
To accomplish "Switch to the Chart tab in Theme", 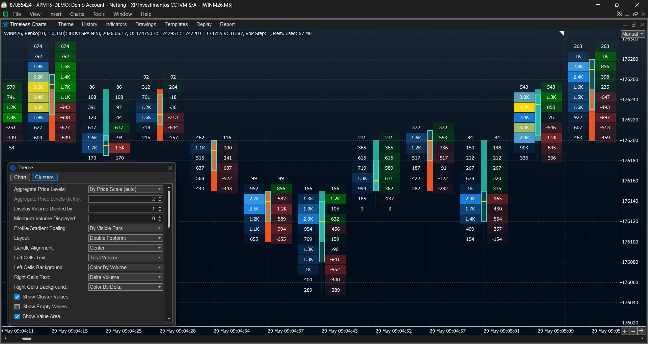I will pyautogui.click(x=20, y=177).
